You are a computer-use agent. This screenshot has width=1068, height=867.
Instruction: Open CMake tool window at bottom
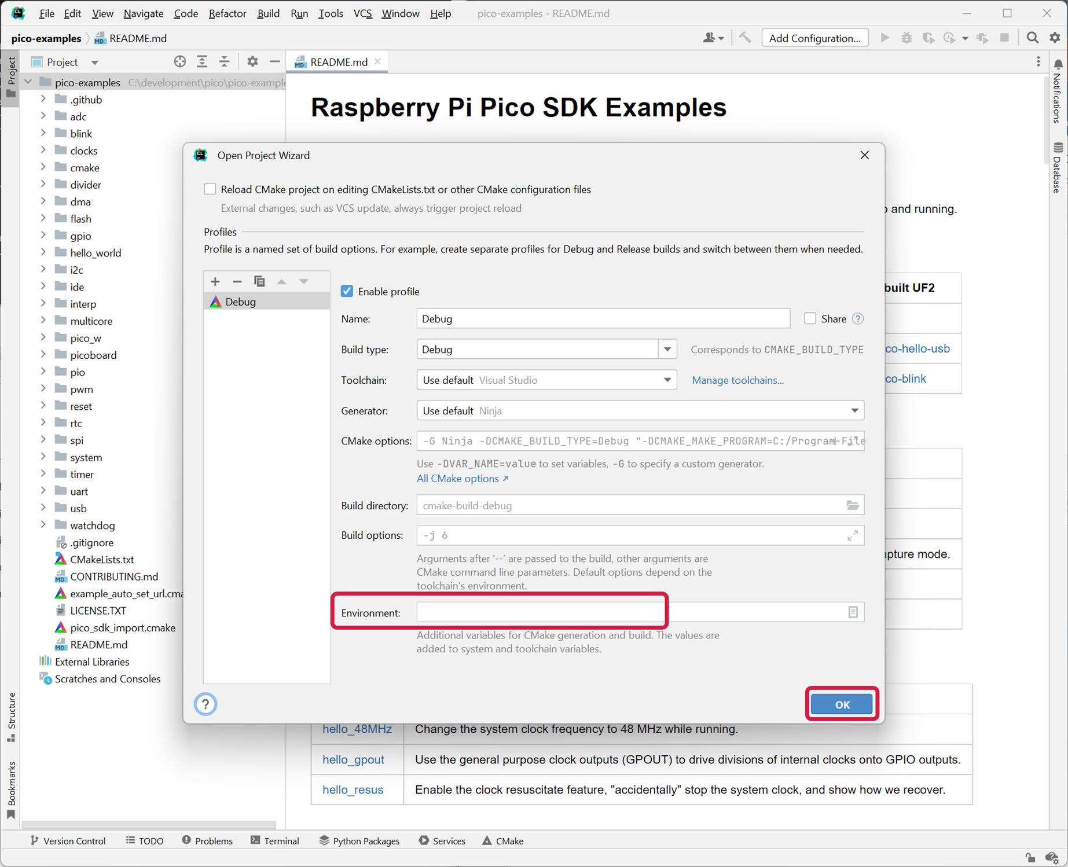pyautogui.click(x=502, y=841)
